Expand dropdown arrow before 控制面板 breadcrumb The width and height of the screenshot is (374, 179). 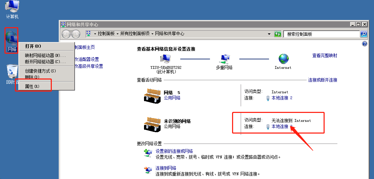pyautogui.click(x=95, y=34)
